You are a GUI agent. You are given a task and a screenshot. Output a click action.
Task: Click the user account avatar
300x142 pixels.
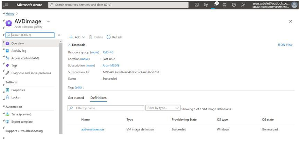294,5
